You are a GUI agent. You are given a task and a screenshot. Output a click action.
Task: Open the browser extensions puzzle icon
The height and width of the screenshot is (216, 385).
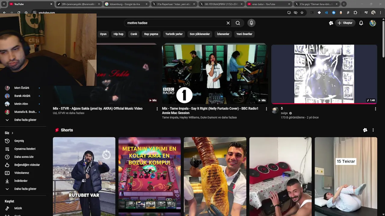[x=355, y=13]
